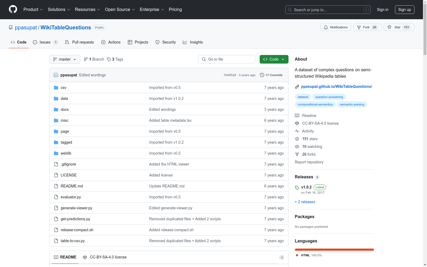Screen dimensions: 427x267
Task: Click commit hash 7d455a5
Action: (x=230, y=75)
